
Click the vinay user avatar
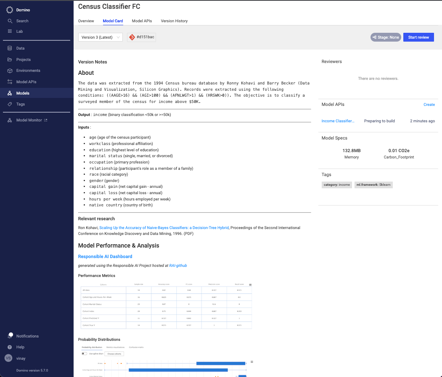pos(8,358)
